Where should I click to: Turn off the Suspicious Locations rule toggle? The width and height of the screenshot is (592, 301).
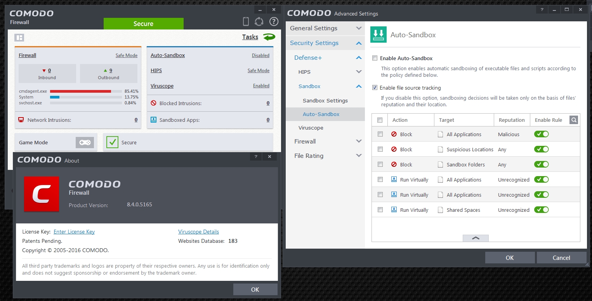[542, 149]
